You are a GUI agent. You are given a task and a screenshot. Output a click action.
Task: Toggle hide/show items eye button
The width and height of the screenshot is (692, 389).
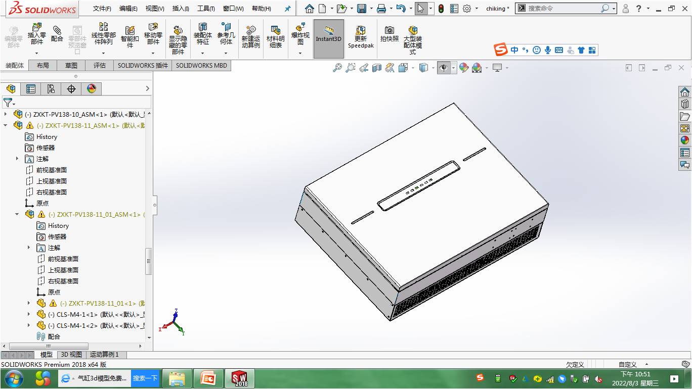point(444,68)
